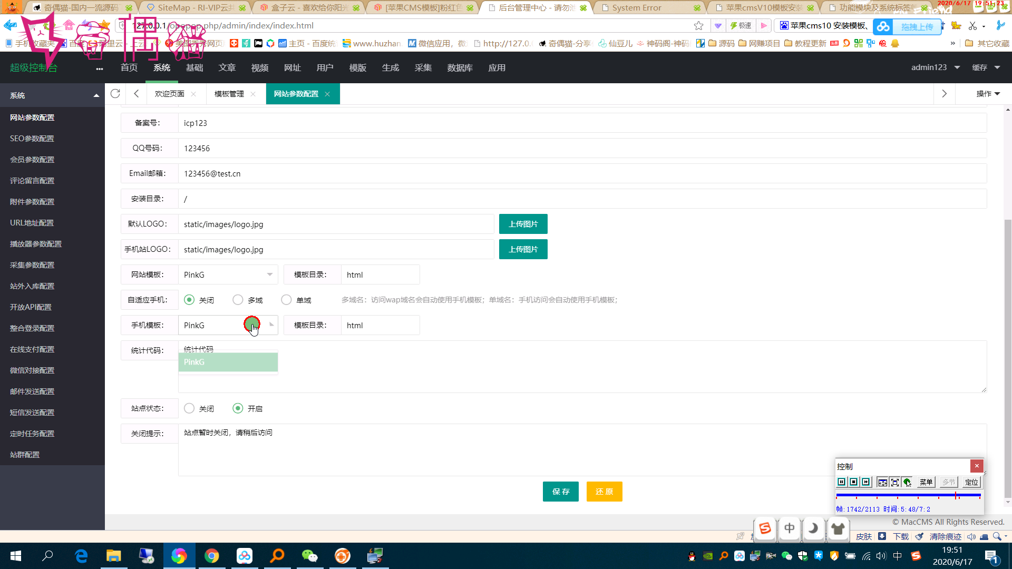Click the page vertical scrollbar

point(1008,358)
